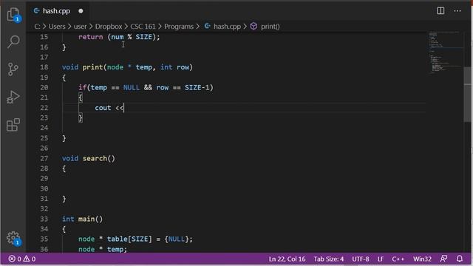Click the opening brace on line 21
The height and width of the screenshot is (266, 473).
81,98
